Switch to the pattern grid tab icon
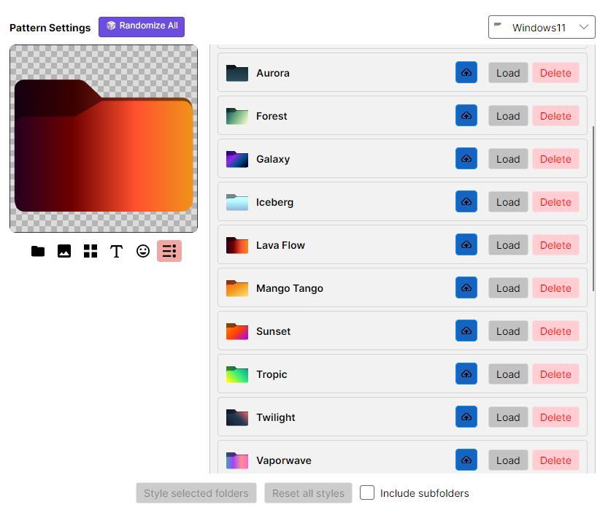Viewport: 608px width, 510px height. pos(90,251)
